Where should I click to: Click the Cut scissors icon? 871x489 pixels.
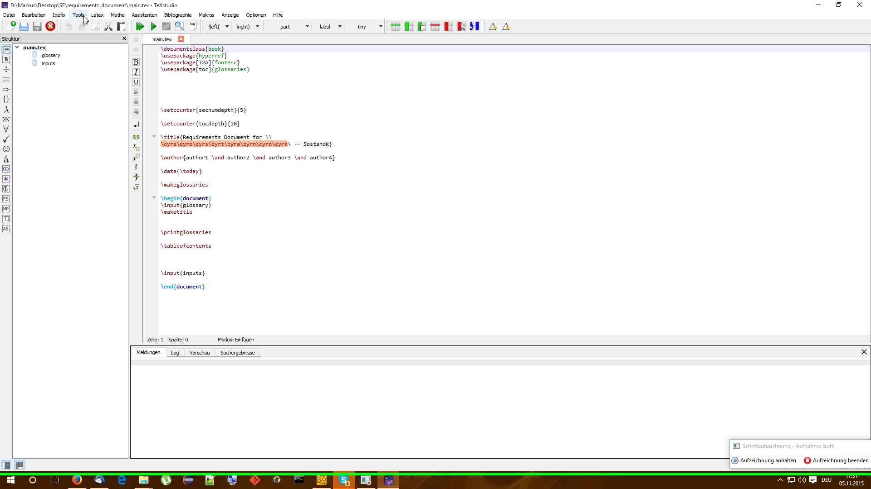click(108, 26)
